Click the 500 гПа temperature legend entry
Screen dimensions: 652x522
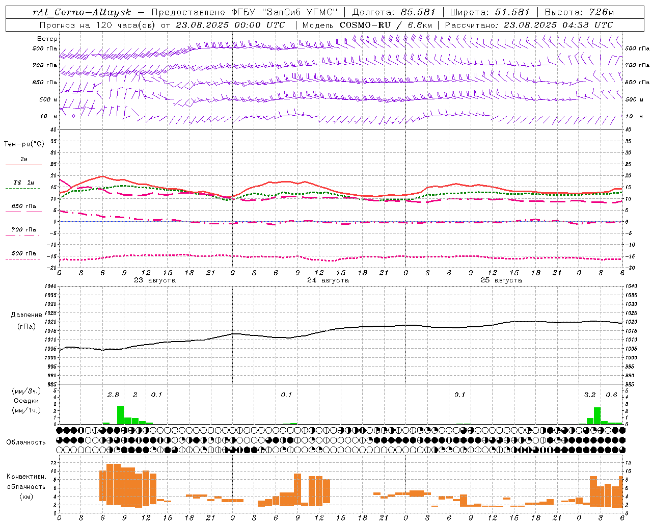pyautogui.click(x=23, y=253)
